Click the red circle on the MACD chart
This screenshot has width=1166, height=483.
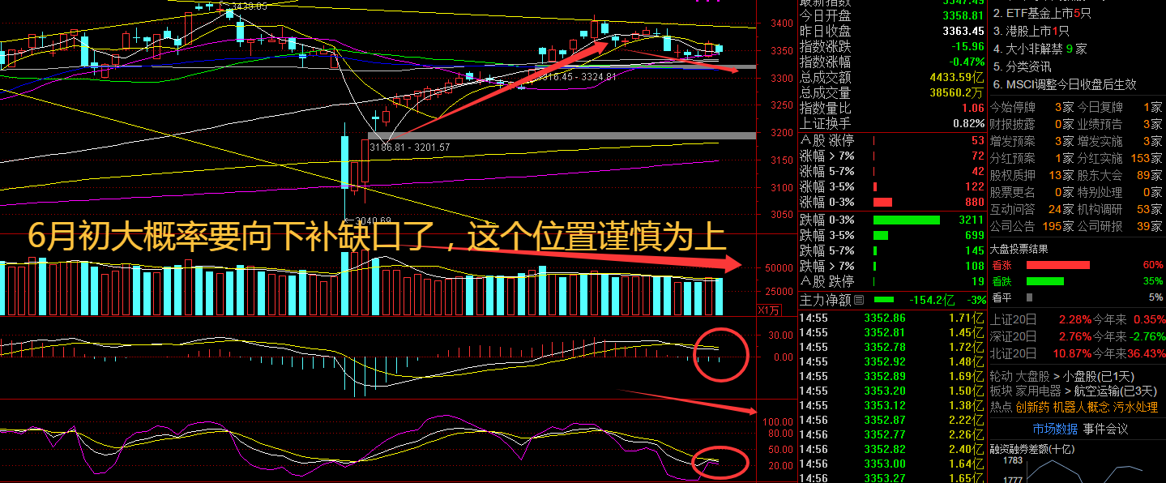point(720,353)
